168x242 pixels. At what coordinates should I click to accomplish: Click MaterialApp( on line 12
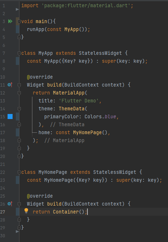(x=70, y=93)
